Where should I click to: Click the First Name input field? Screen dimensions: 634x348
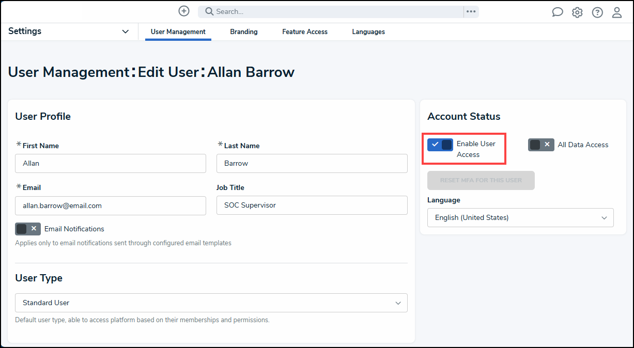(111, 163)
